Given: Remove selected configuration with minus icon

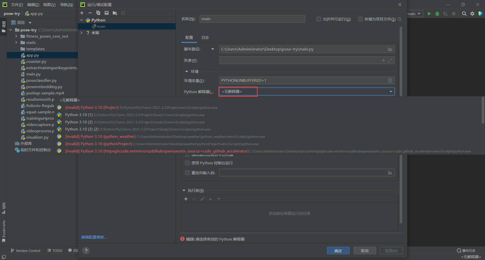Looking at the screenshot, I should pyautogui.click(x=90, y=13).
